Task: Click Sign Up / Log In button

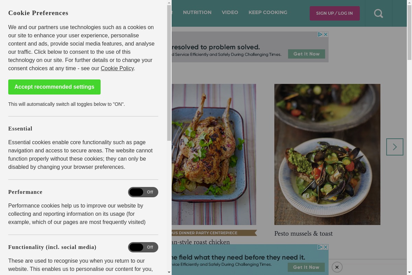Action: pos(335,13)
